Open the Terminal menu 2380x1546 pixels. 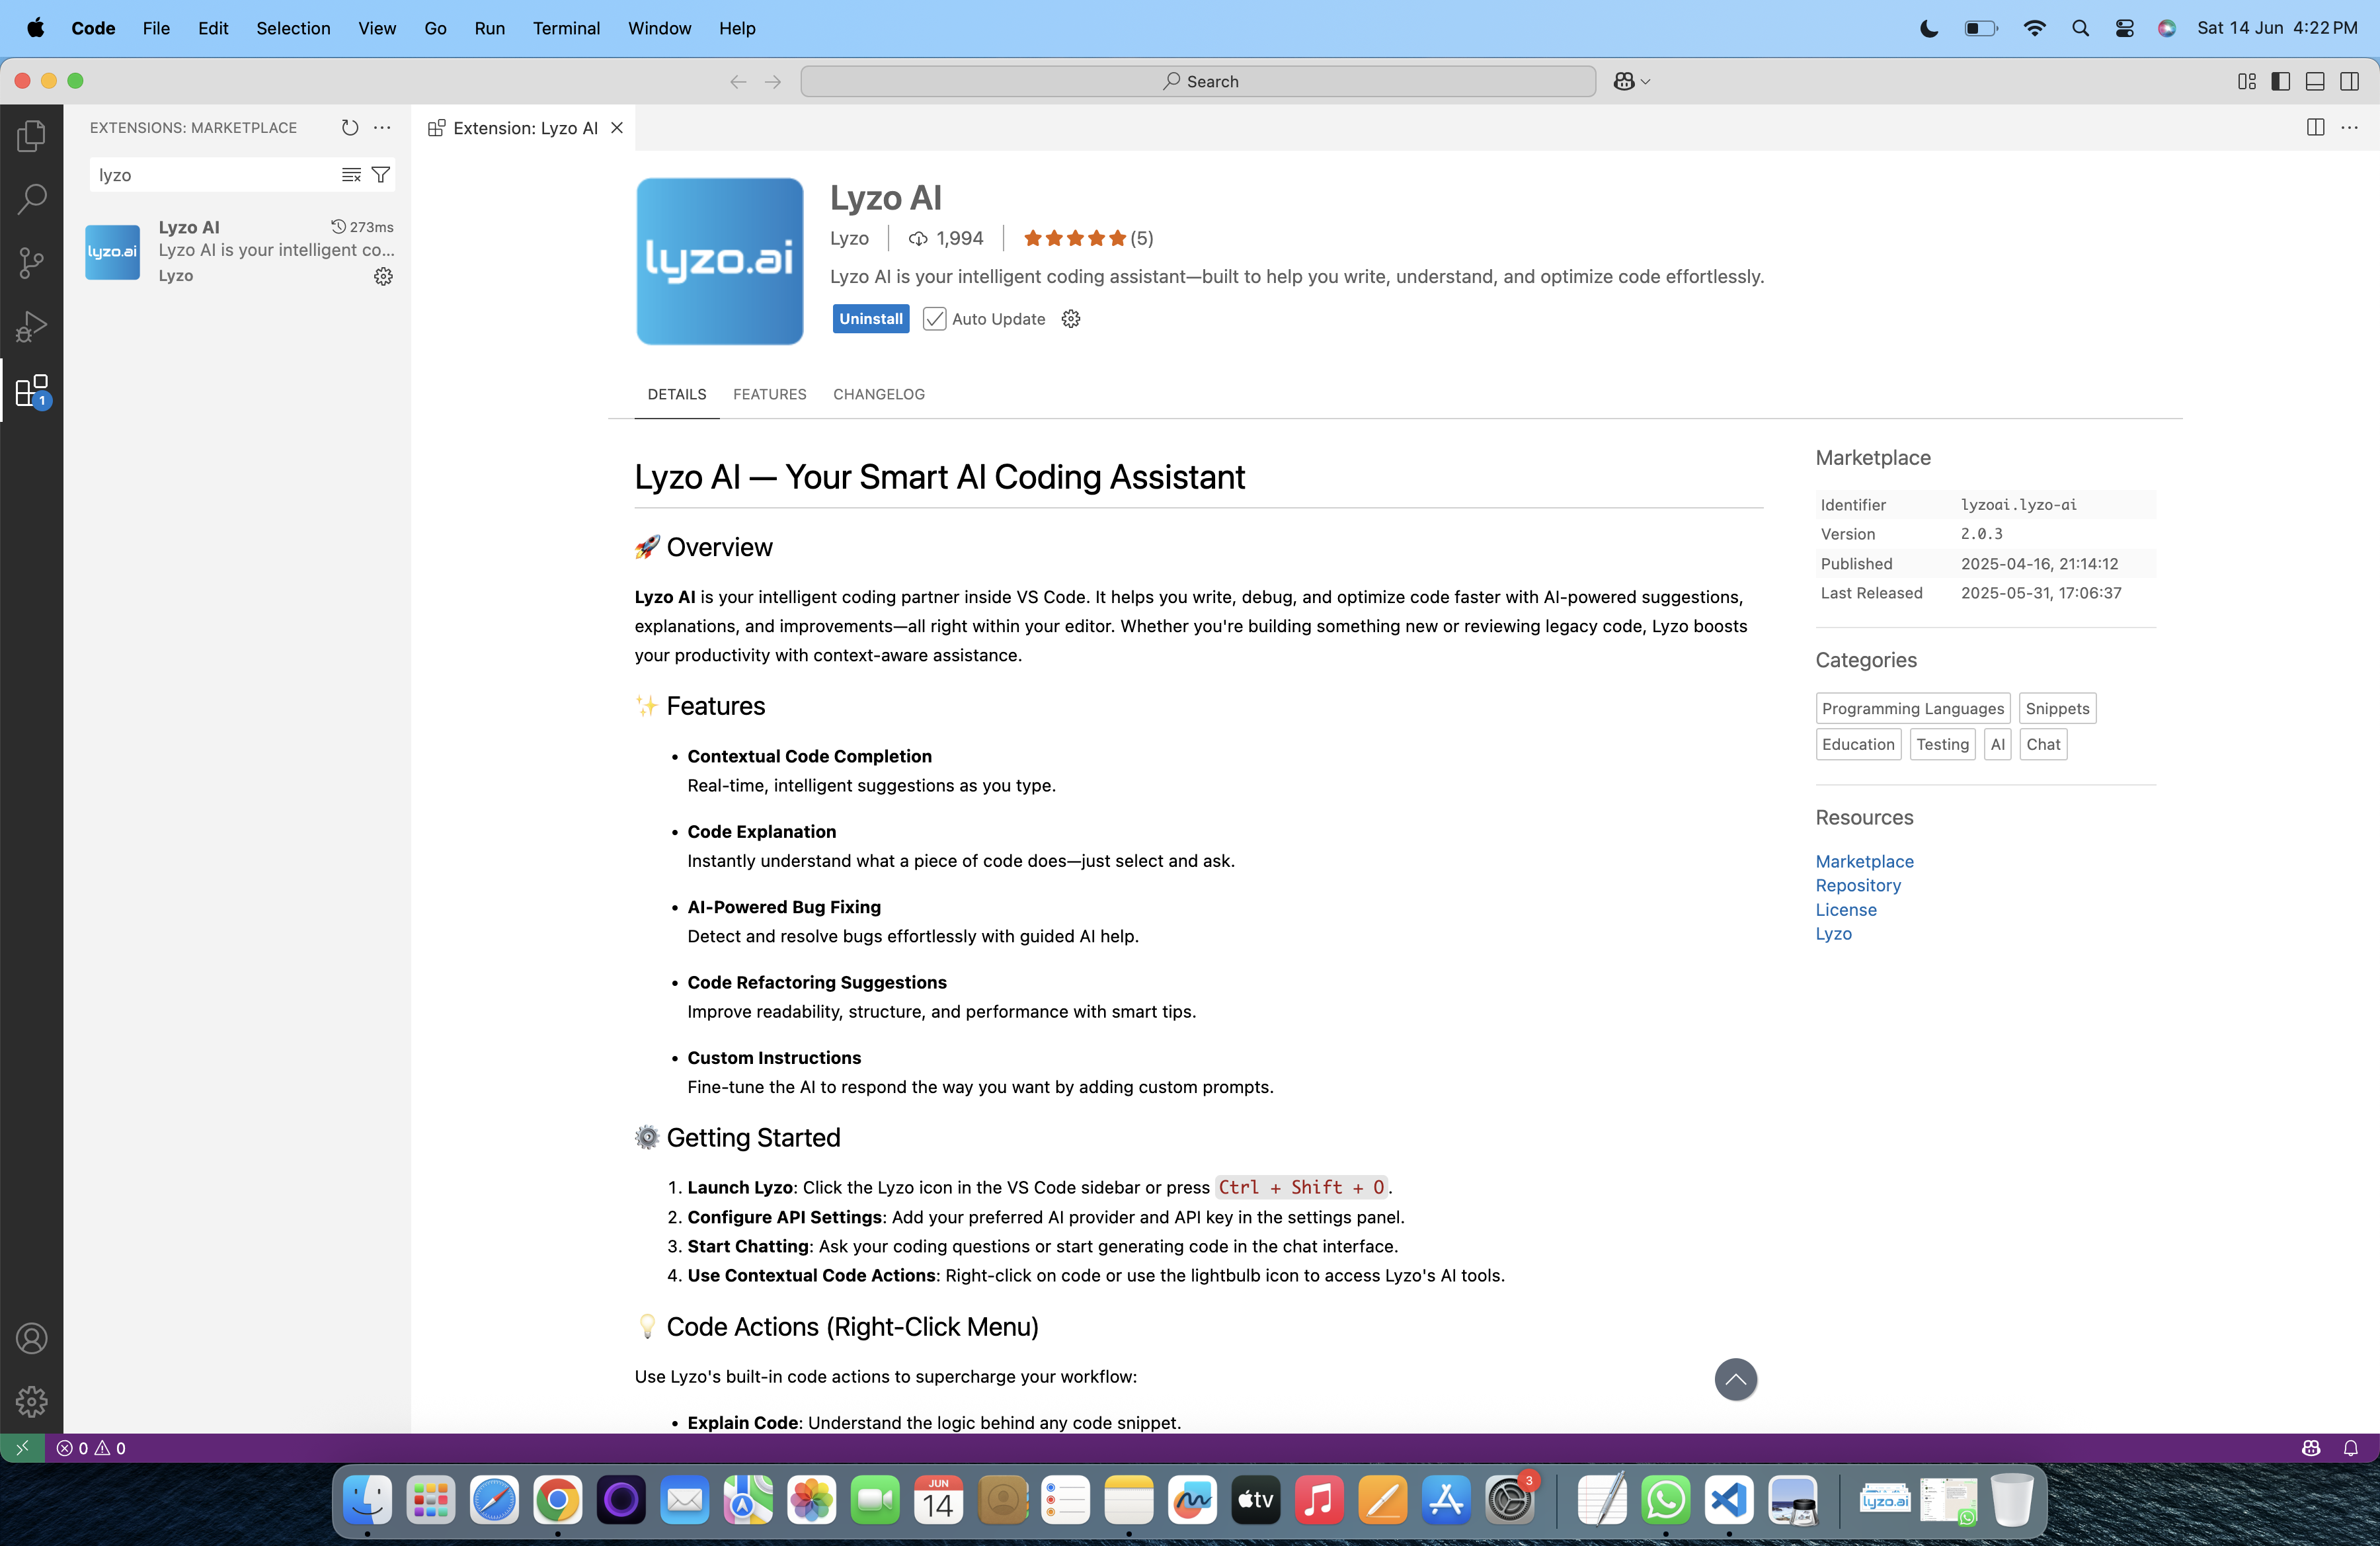coord(566,28)
